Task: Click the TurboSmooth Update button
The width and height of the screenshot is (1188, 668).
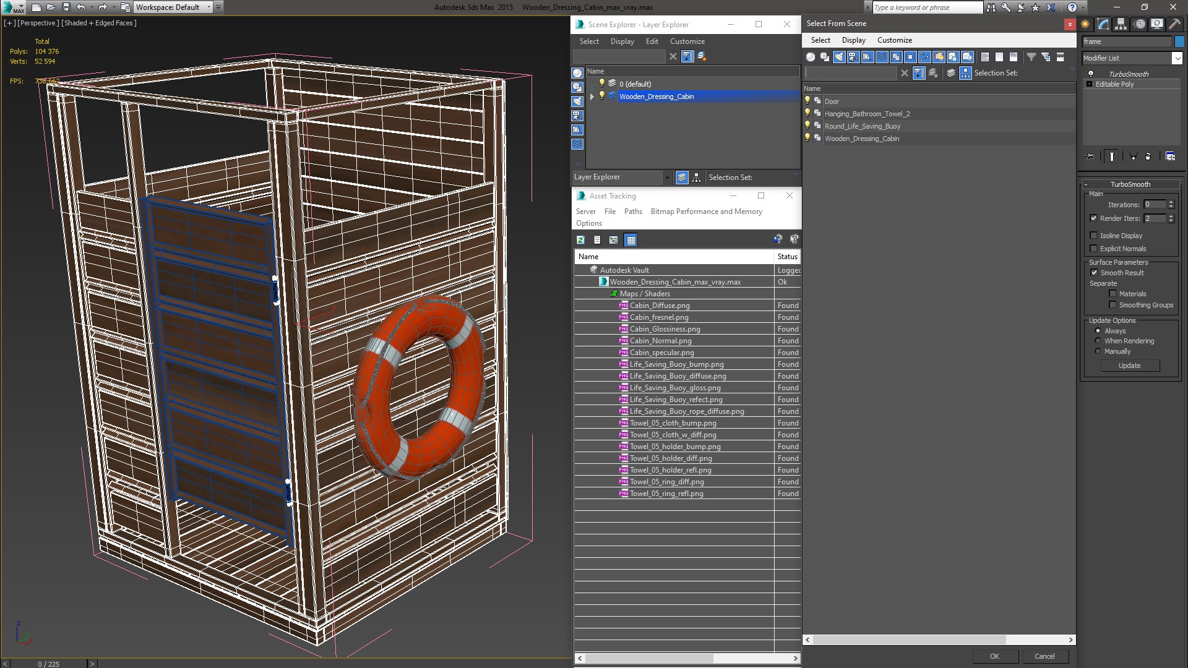Action: click(x=1129, y=366)
